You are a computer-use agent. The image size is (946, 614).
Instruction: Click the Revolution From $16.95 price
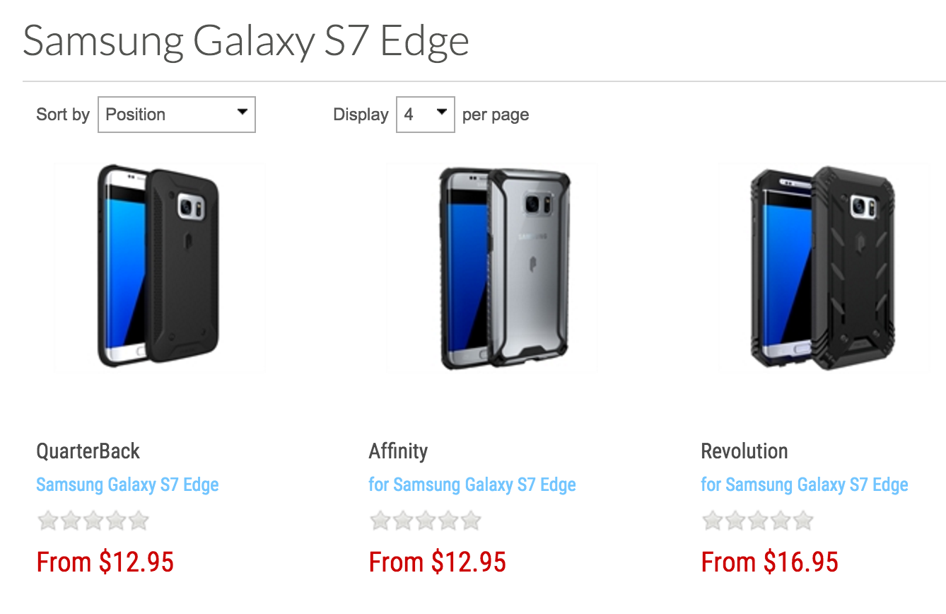tap(770, 563)
